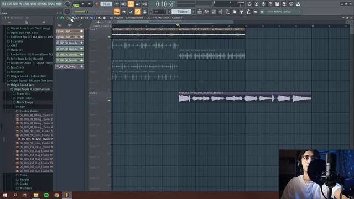This screenshot has height=199, width=354.
Task: Open playlist menu arrow beside magnet
Action: 58,18
